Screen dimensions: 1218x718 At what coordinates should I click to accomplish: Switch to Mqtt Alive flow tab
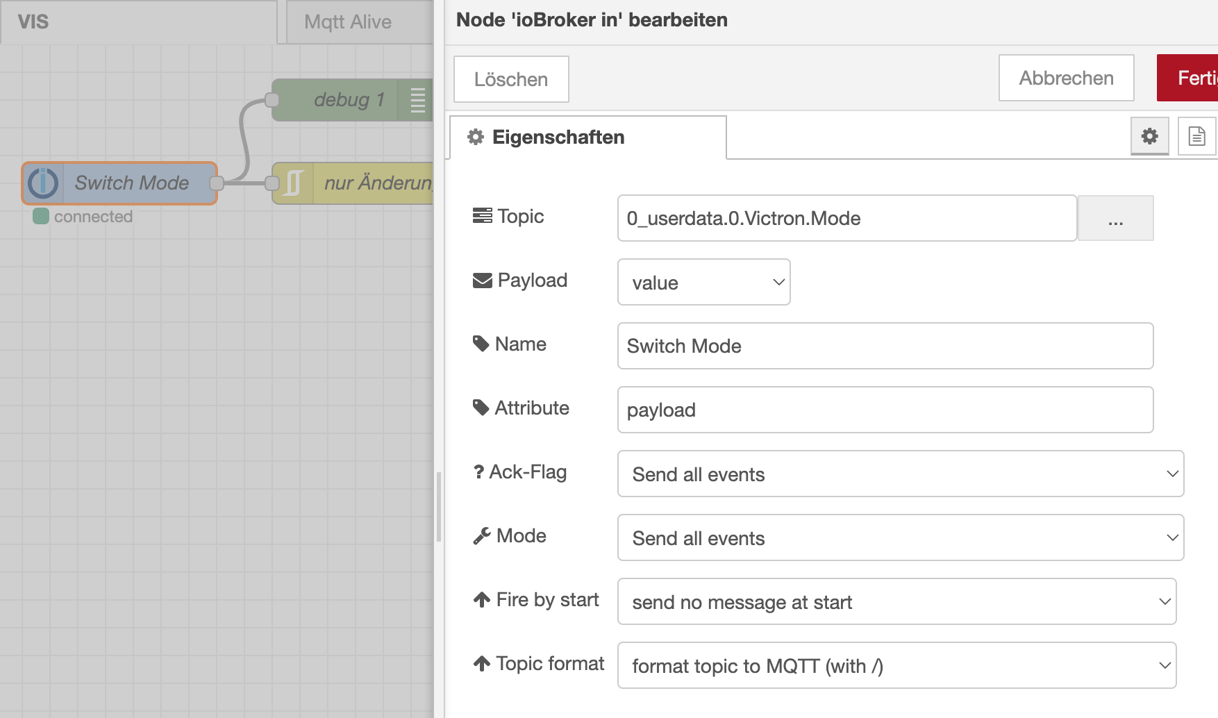coord(360,22)
